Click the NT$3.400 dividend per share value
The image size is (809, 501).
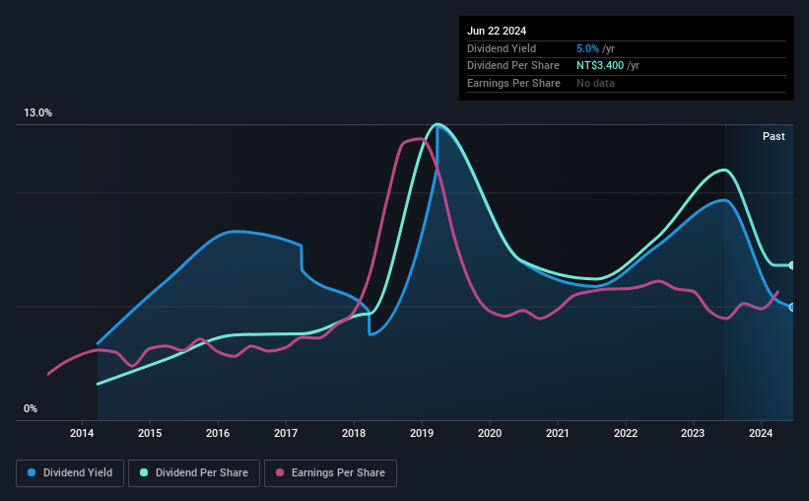point(600,66)
